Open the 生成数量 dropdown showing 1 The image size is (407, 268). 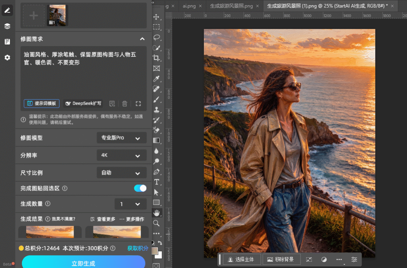coord(130,204)
